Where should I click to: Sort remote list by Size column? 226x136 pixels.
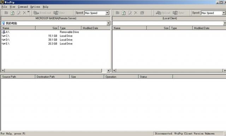pyautogui.click(x=47, y=28)
